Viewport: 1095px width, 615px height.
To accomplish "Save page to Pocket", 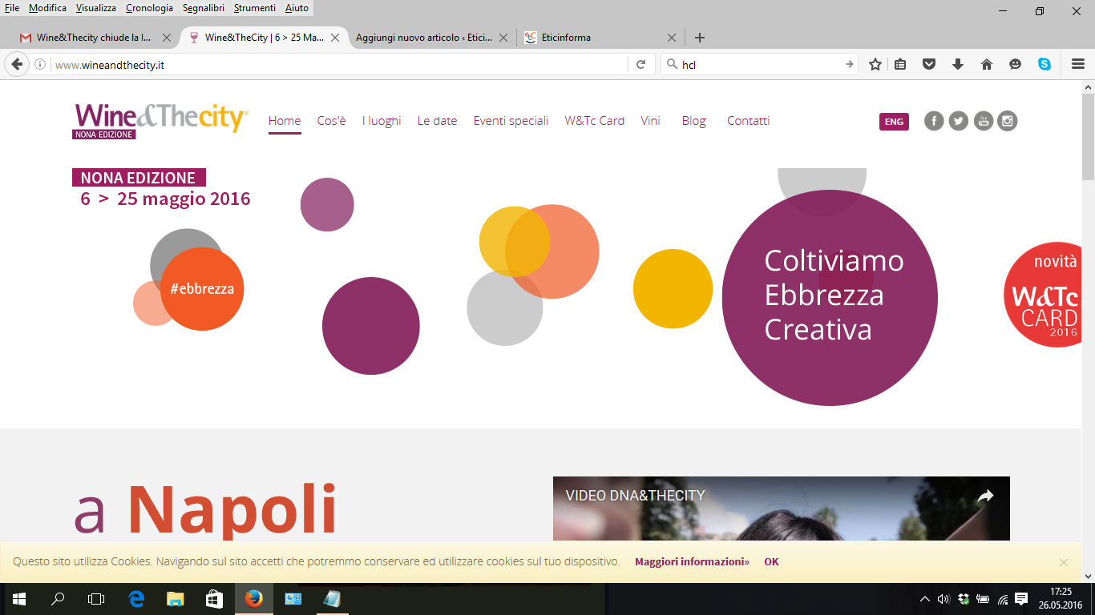I will tap(929, 65).
